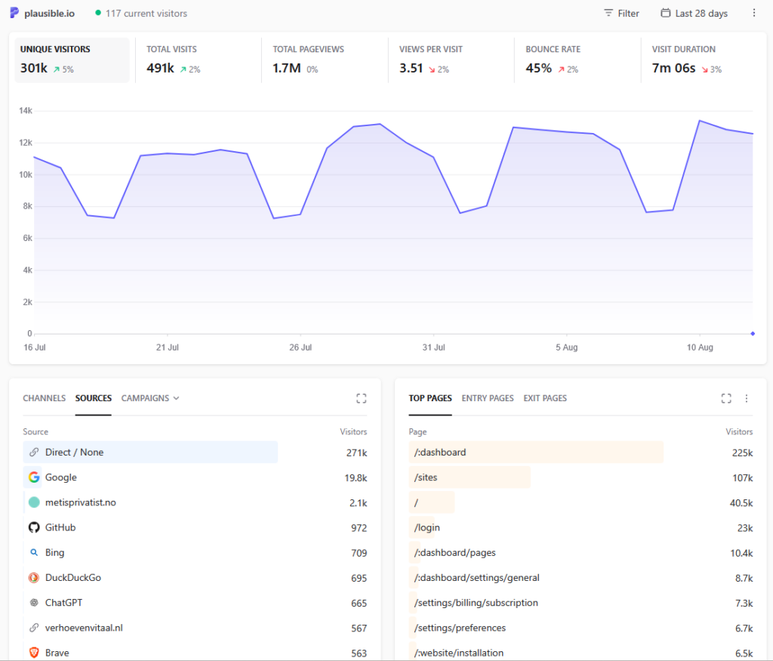Open the Campaigns dropdown

pyautogui.click(x=150, y=398)
